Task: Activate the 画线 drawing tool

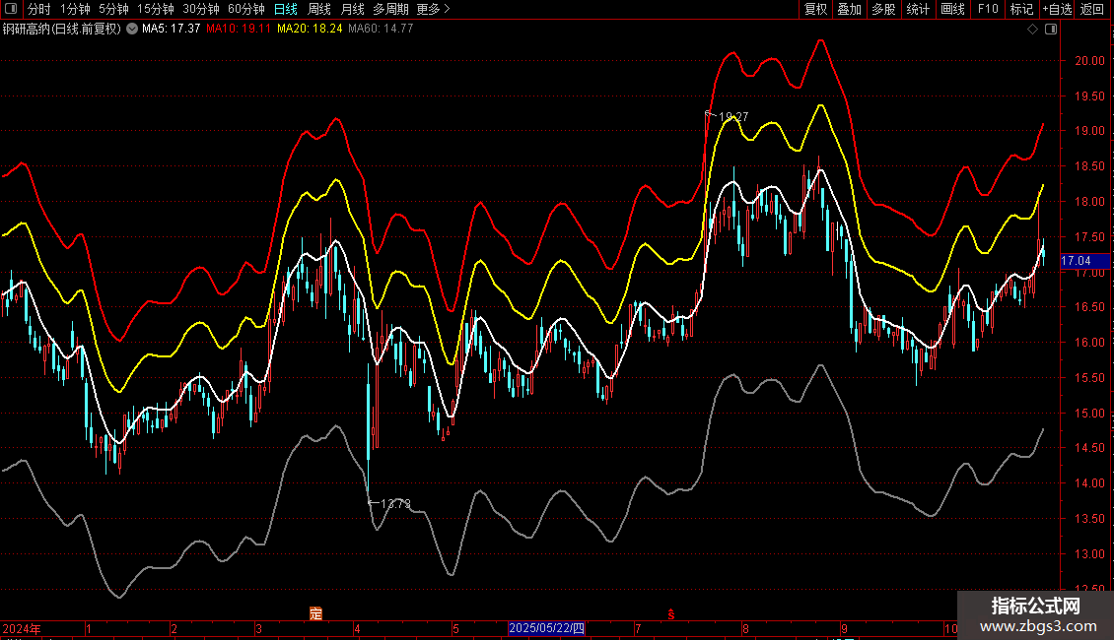Action: (952, 9)
